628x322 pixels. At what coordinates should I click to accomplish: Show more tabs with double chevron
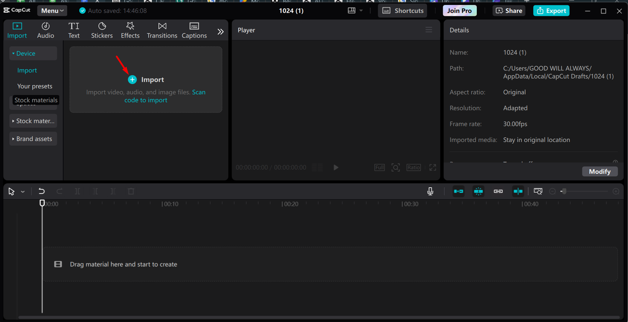point(221,31)
